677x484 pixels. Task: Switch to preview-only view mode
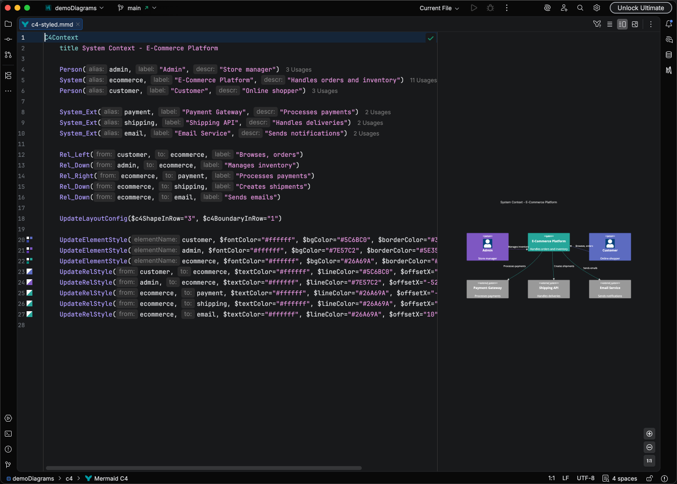coord(635,24)
